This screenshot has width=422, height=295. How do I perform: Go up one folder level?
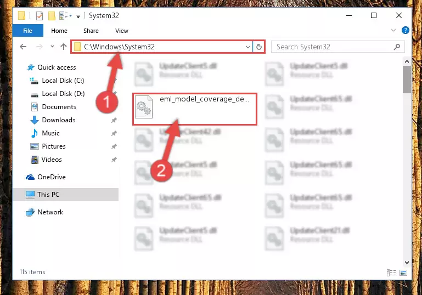[64, 47]
